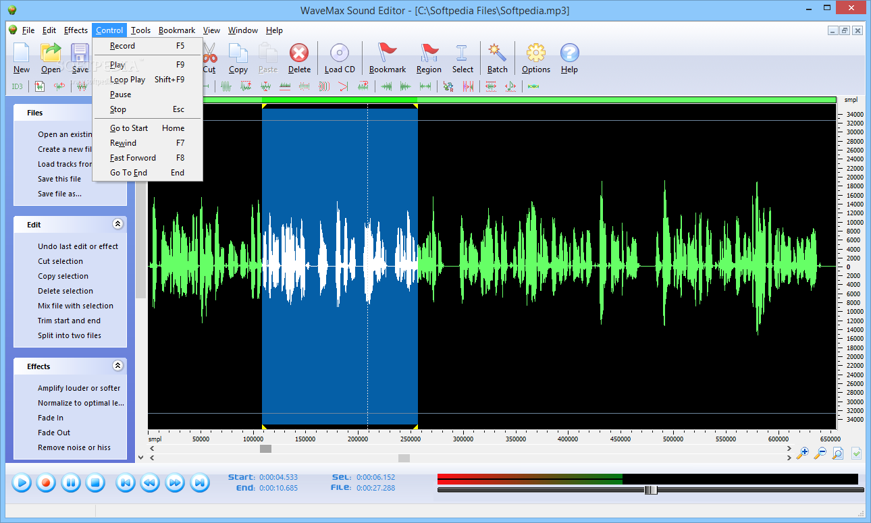Jump to end with the skip-forward button
The width and height of the screenshot is (871, 523).
pyautogui.click(x=199, y=483)
